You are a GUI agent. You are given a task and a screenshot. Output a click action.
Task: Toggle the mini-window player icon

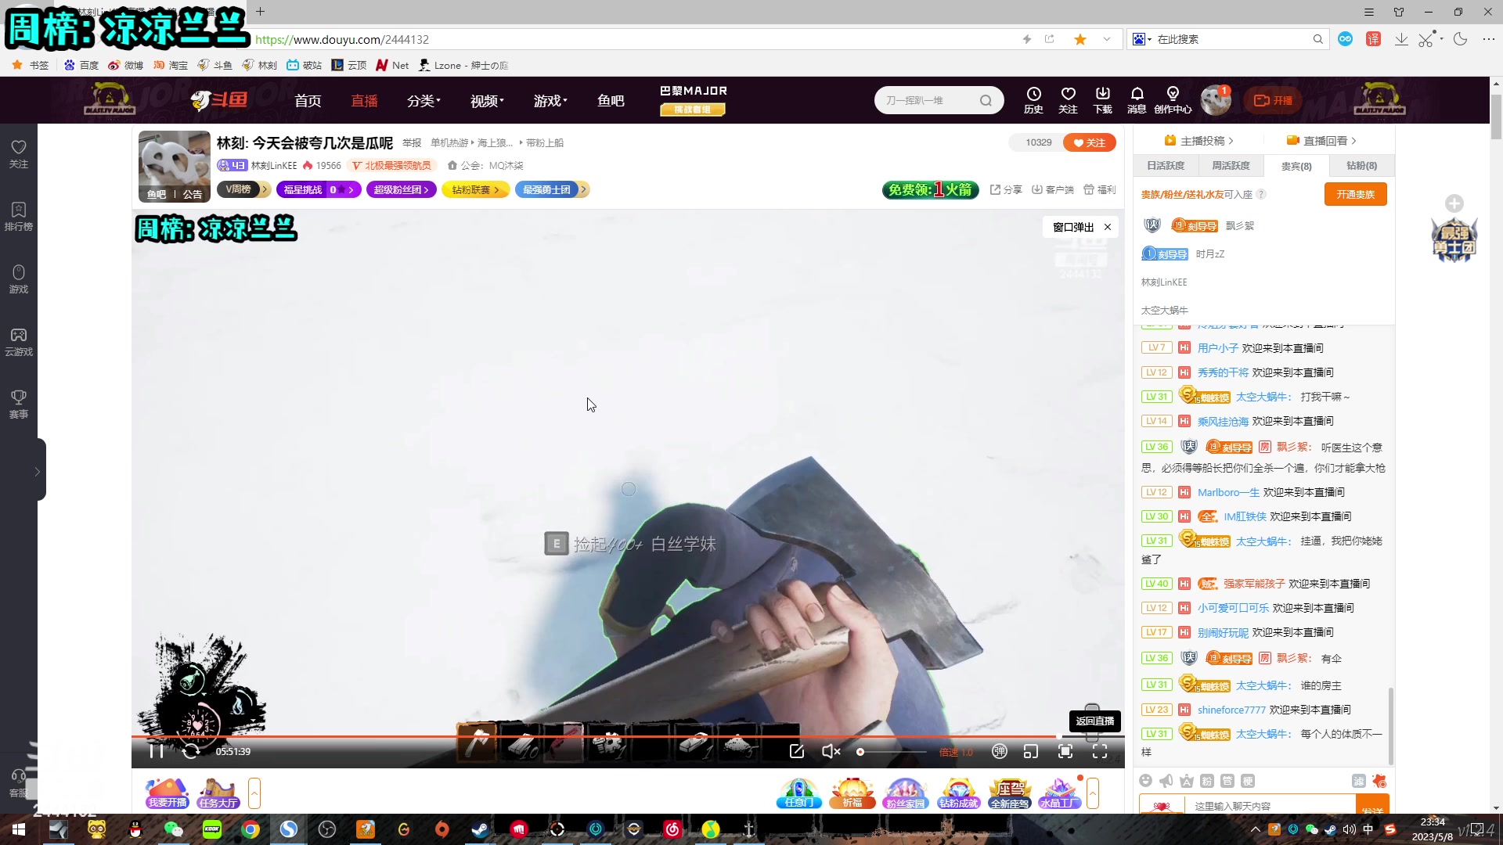pos(1031,751)
